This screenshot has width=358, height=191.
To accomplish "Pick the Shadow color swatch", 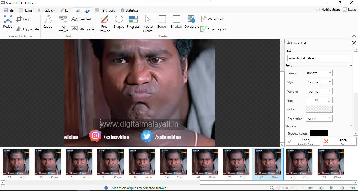I will (319, 133).
